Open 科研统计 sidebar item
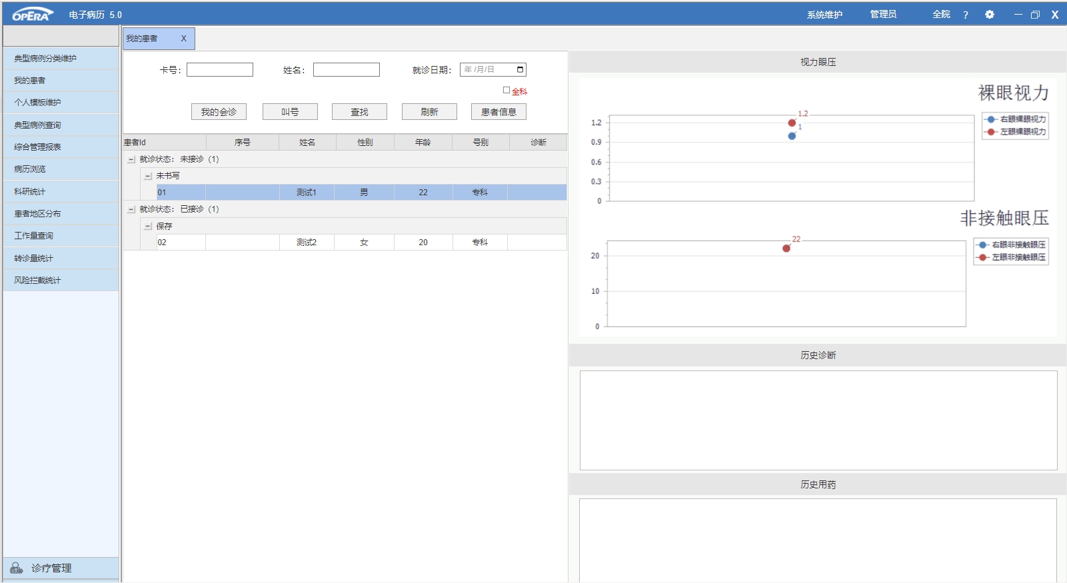Viewport: 1067px width, 583px height. (x=61, y=191)
